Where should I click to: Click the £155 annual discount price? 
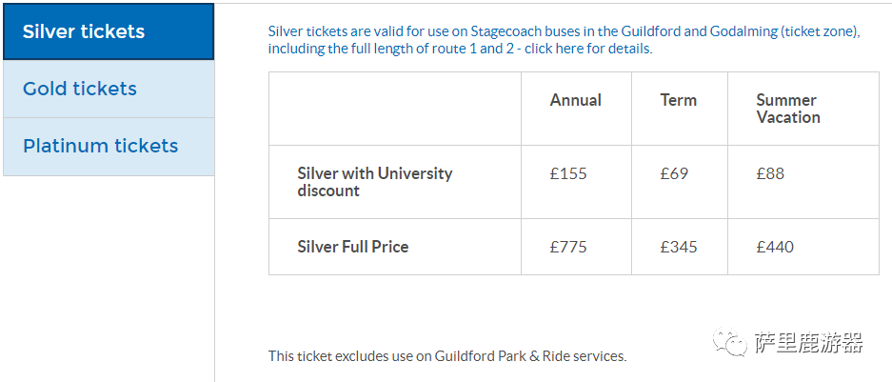pos(568,173)
